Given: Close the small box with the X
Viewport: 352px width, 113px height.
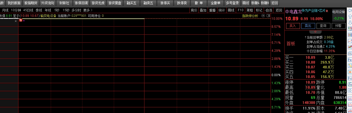Looking at the screenshot, I should [16, 21].
